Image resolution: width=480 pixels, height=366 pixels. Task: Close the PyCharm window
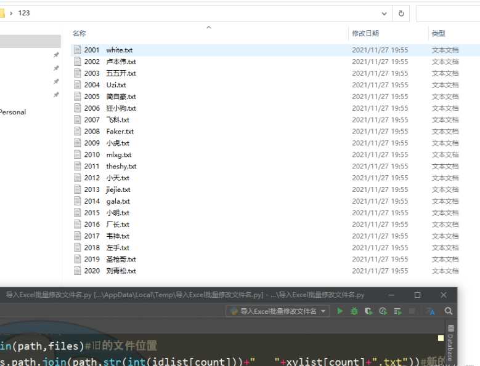click(x=443, y=295)
